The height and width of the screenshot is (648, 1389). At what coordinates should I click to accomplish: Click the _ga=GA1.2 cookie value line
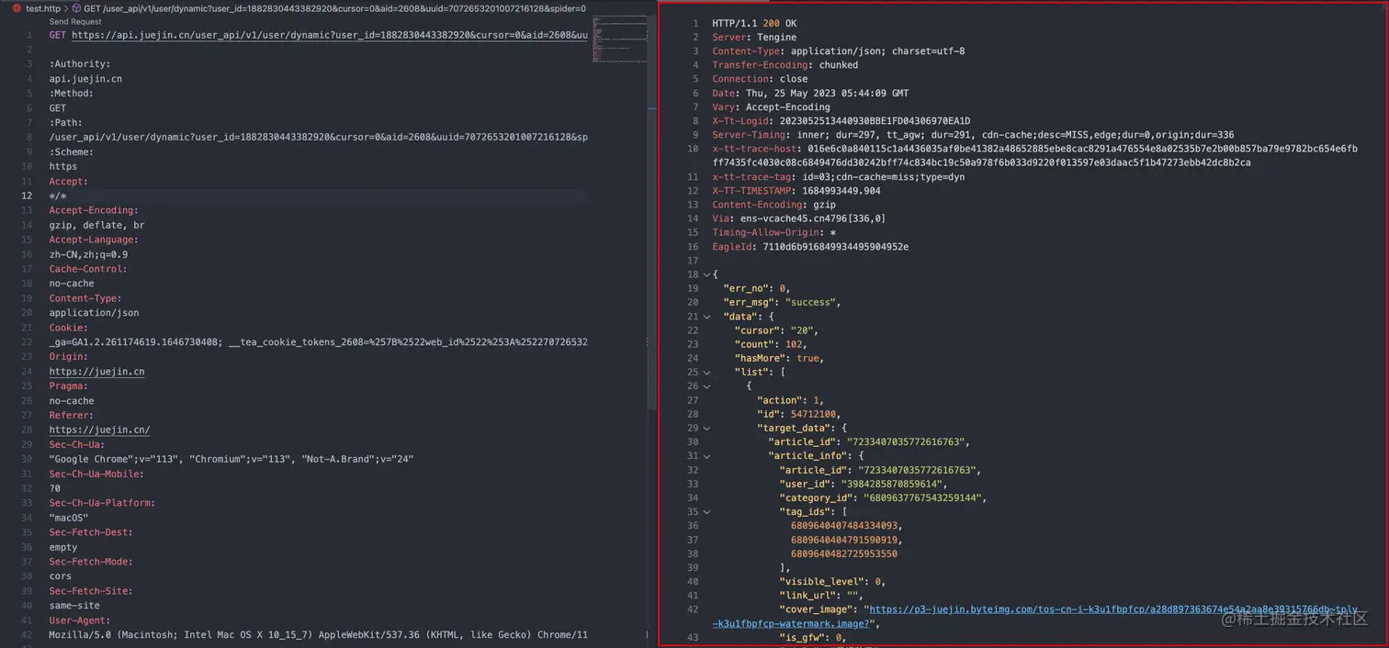coord(318,342)
